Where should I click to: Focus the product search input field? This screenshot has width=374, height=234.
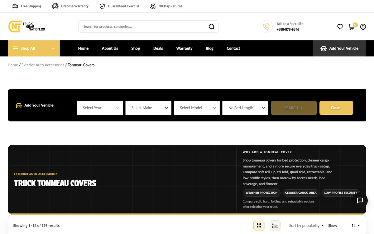143,27
